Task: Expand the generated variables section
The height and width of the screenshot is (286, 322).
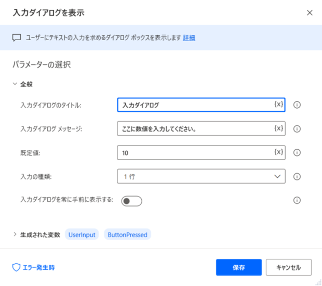Action: click(15, 234)
